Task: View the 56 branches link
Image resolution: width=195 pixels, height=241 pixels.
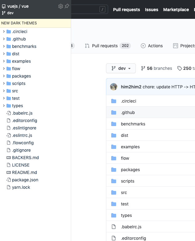Action: click(156, 68)
